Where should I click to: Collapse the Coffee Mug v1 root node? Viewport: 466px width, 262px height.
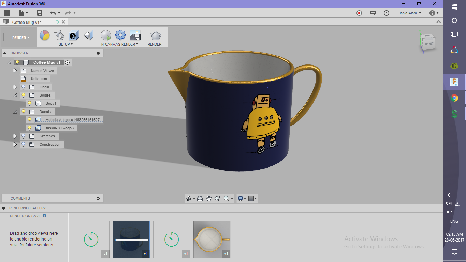[x=9, y=62]
